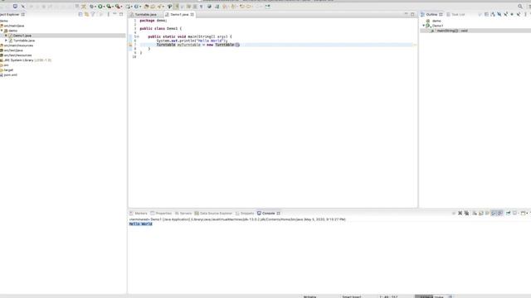Viewport: 531px width, 298px height.
Task: Select the Demo1.java editor tab
Action: [179, 15]
